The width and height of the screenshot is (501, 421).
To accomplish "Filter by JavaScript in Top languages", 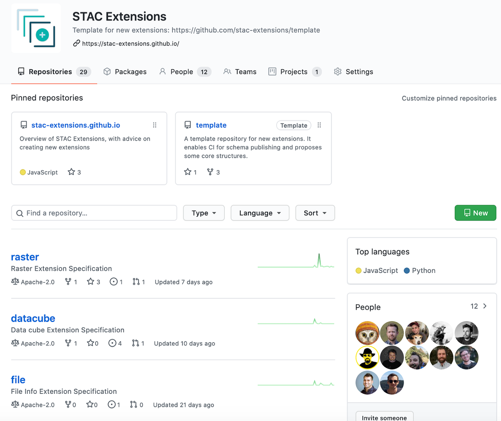I will [x=377, y=270].
